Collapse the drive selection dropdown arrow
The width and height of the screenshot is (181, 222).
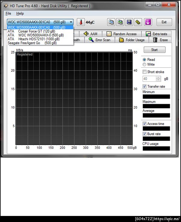[x=71, y=22]
